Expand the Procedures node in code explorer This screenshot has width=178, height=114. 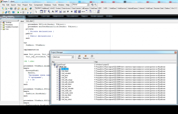(1, 25)
